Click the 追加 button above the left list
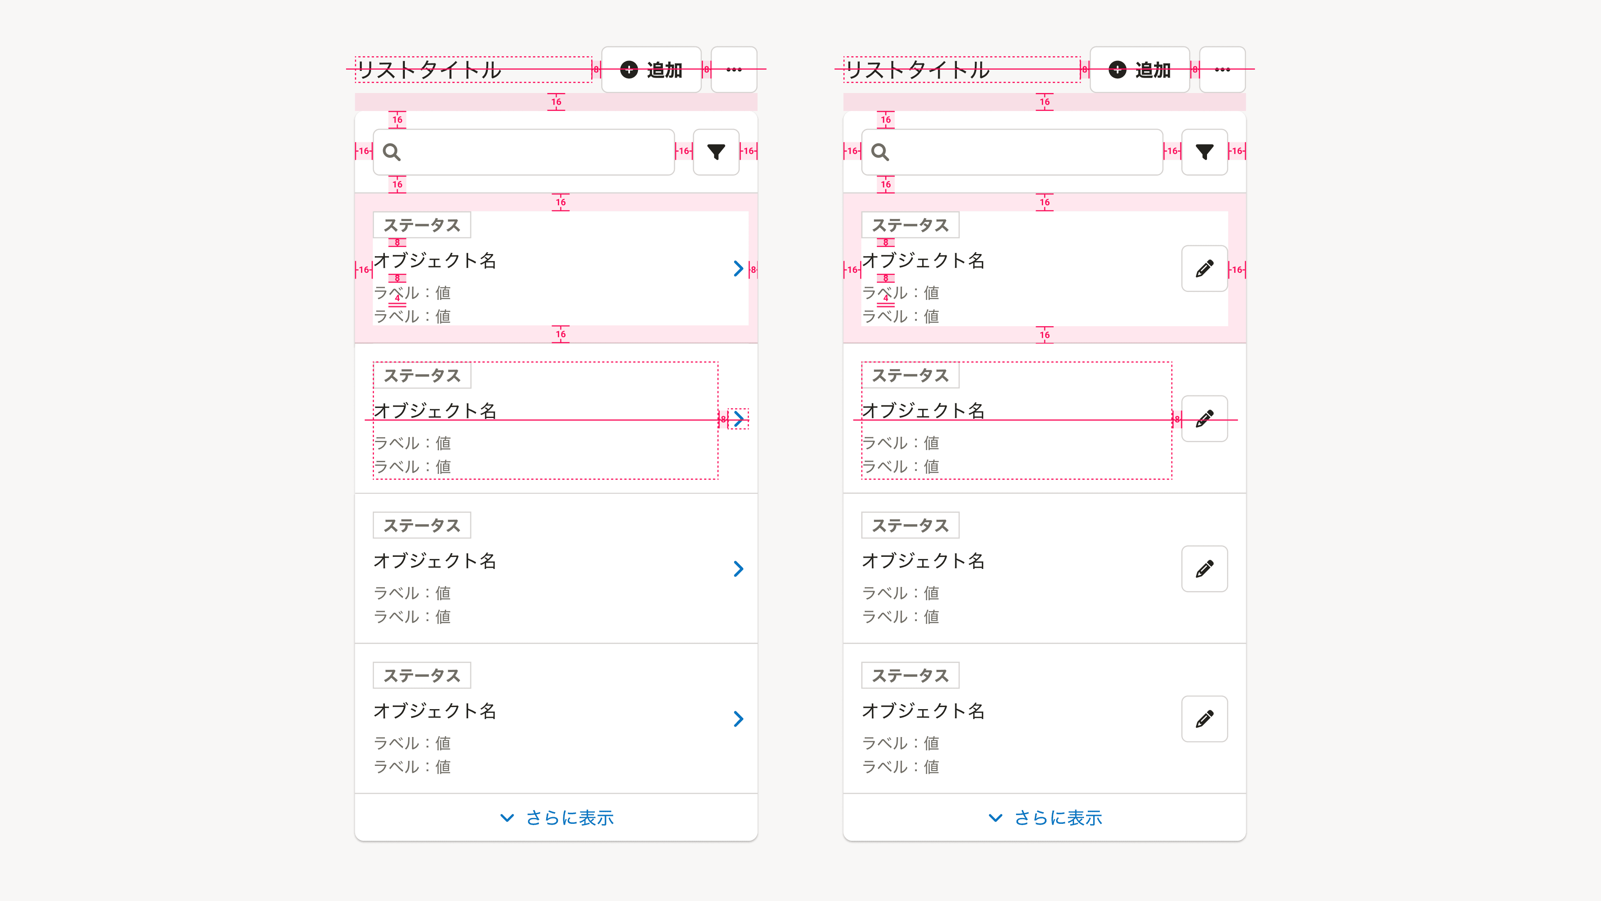Image resolution: width=1601 pixels, height=901 pixels. 651,70
